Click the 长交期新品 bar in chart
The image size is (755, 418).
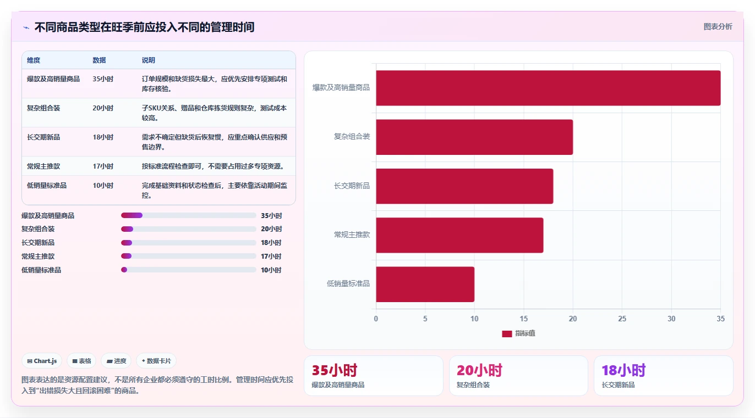(464, 186)
